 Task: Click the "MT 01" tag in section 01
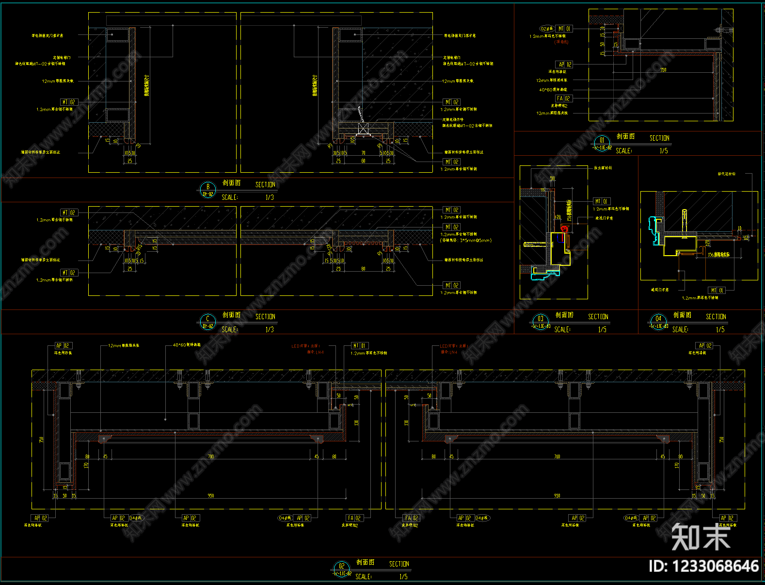564,29
